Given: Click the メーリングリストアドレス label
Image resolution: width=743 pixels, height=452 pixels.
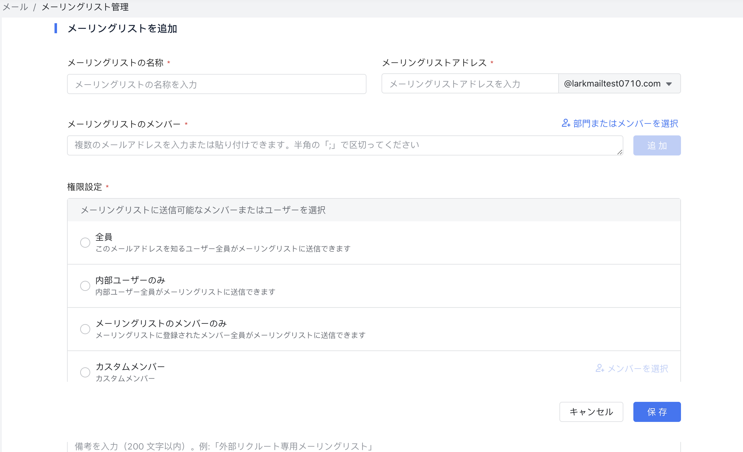Looking at the screenshot, I should 434,63.
